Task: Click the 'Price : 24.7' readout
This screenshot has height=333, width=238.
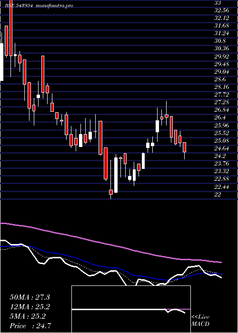Action: point(30,326)
